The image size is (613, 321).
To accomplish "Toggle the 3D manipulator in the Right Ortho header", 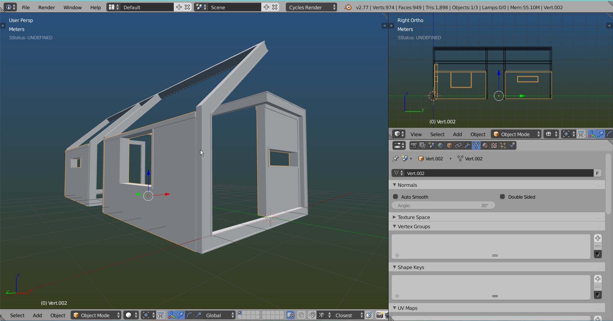I will 592,134.
